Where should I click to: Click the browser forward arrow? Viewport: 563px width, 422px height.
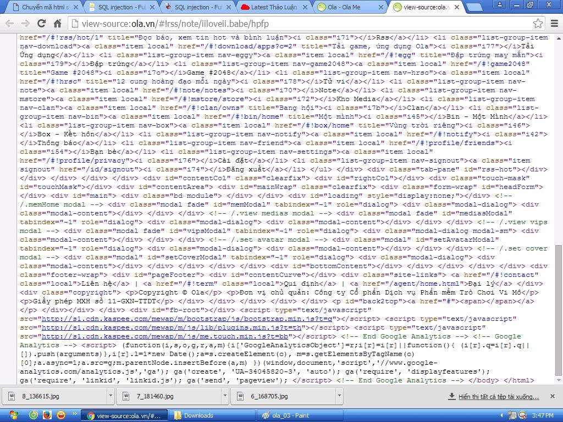click(25, 24)
